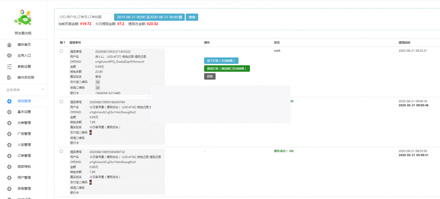This screenshot has width=440, height=199.
Task: Click the gray 拒绝 button
Action: pyautogui.click(x=210, y=77)
